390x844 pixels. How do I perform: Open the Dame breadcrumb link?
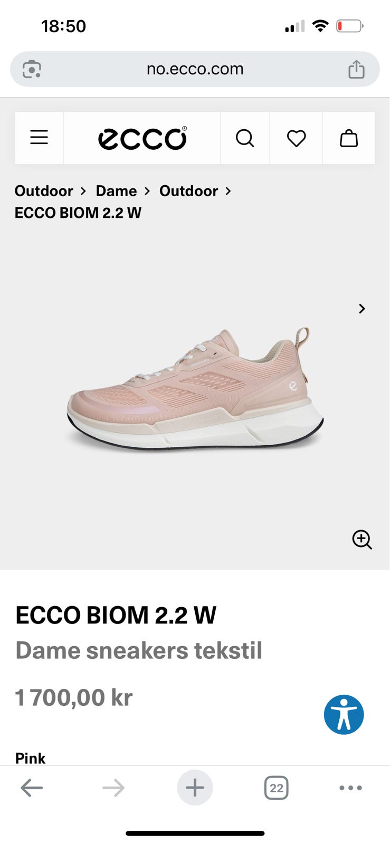[116, 191]
